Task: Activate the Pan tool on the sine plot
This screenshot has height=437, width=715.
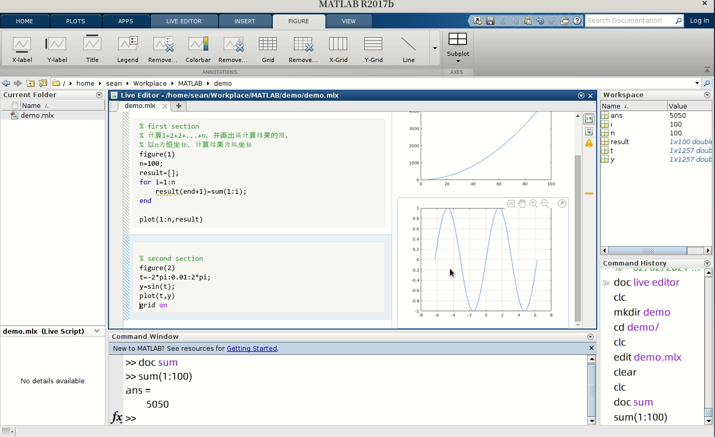Action: click(x=522, y=204)
